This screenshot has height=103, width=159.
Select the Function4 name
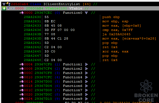(x=73, y=77)
